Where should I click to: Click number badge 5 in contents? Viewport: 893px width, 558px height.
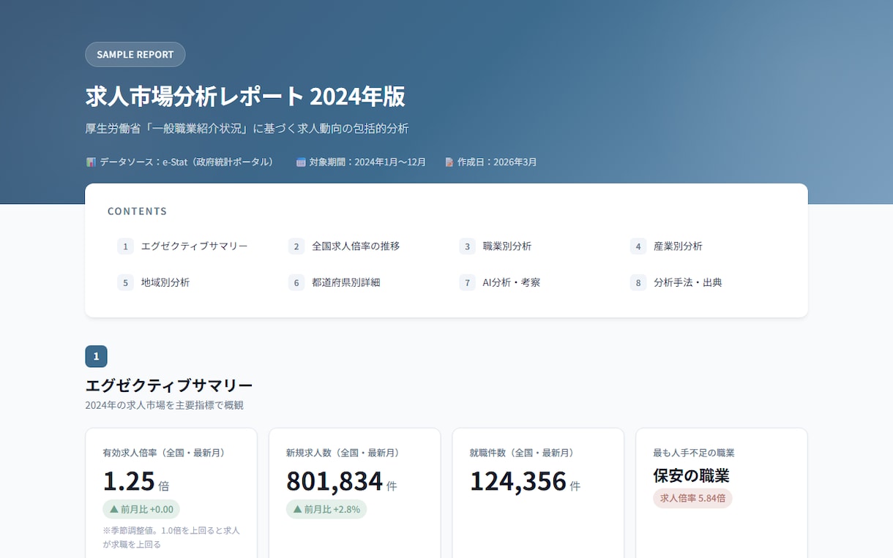tap(125, 282)
